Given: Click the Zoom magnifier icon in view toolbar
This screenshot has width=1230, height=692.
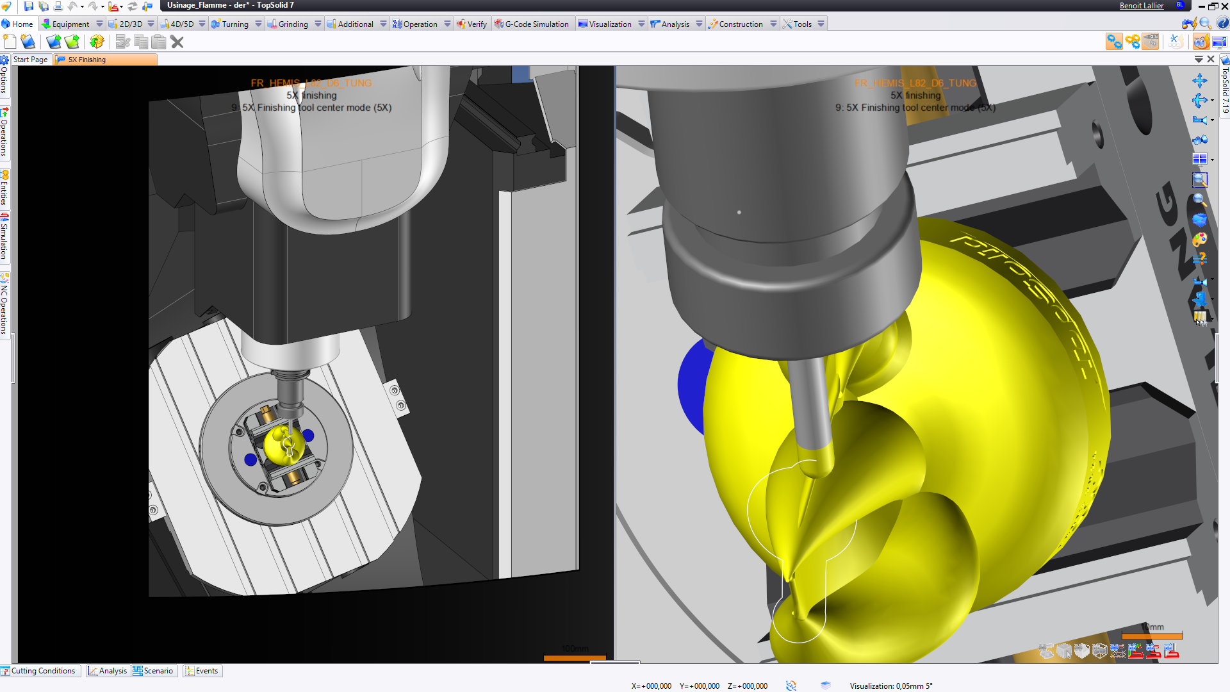Looking at the screenshot, I should click(x=1200, y=200).
